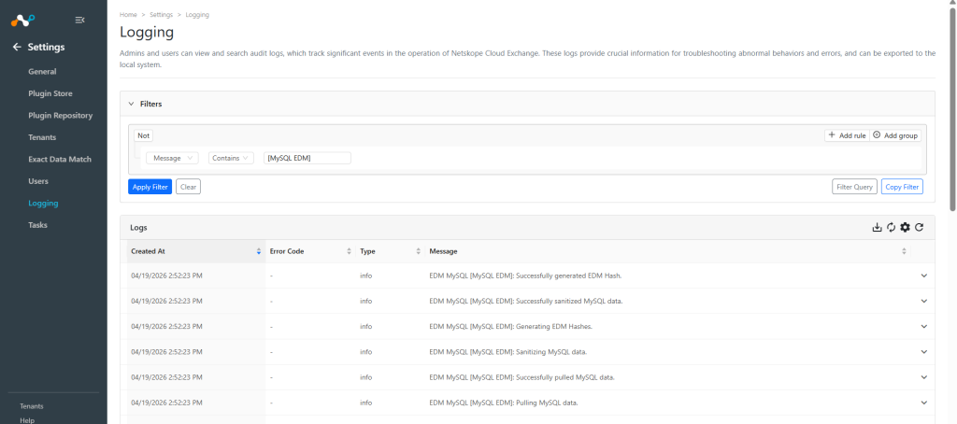Click Tenants link at sidebar bottom
Image resolution: width=957 pixels, height=424 pixels.
tap(32, 406)
